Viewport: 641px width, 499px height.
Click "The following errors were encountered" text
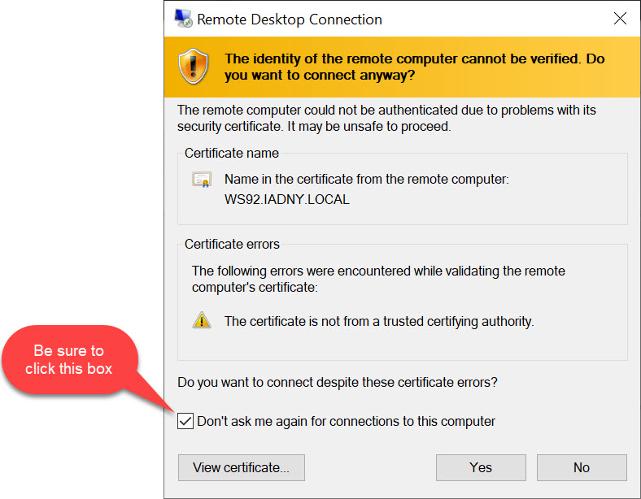[x=378, y=279]
